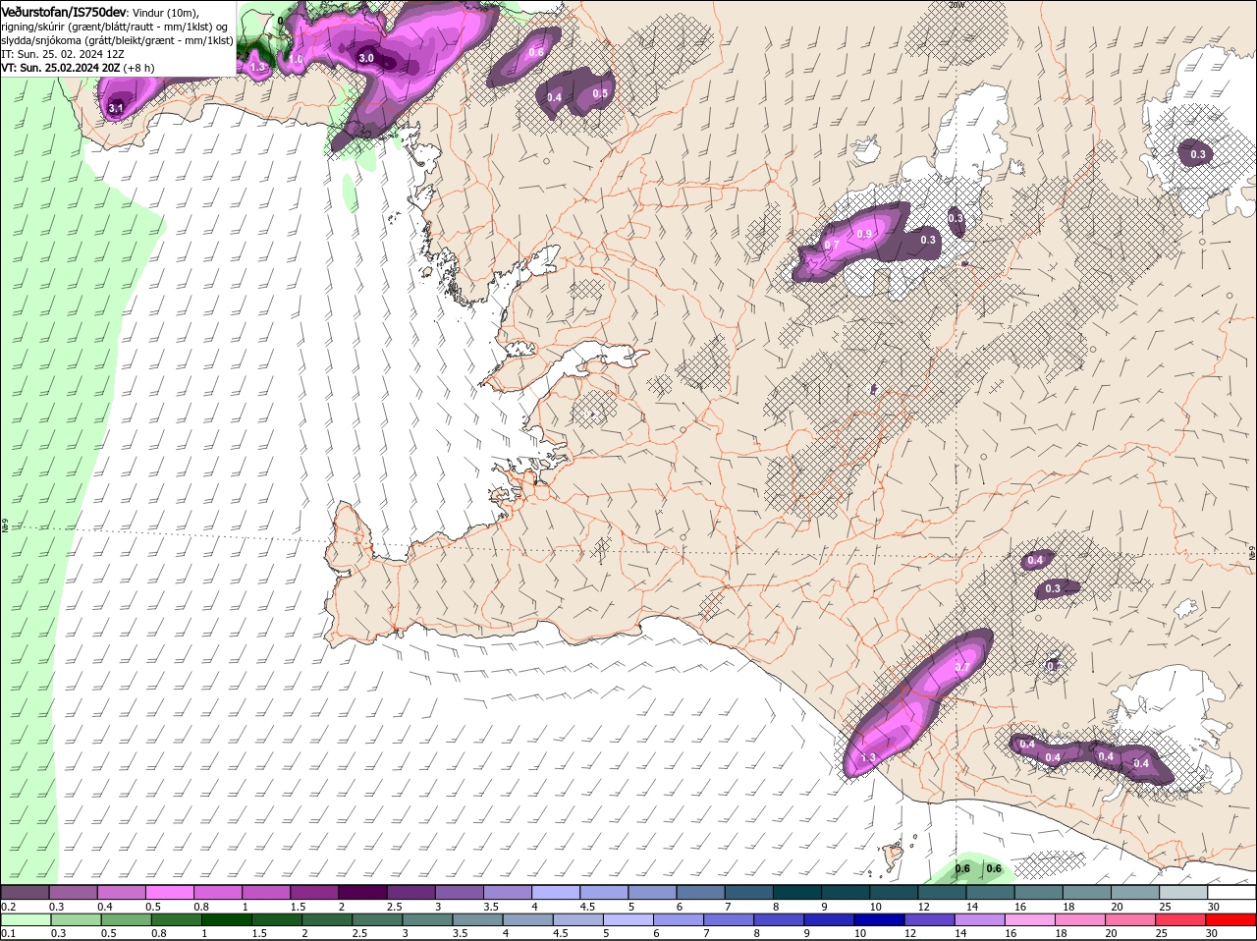Select the 0.2 swatch in the upper legend row
The height and width of the screenshot is (941, 1257).
[x=25, y=892]
